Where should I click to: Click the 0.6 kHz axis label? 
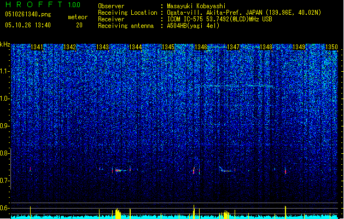tap(5, 208)
